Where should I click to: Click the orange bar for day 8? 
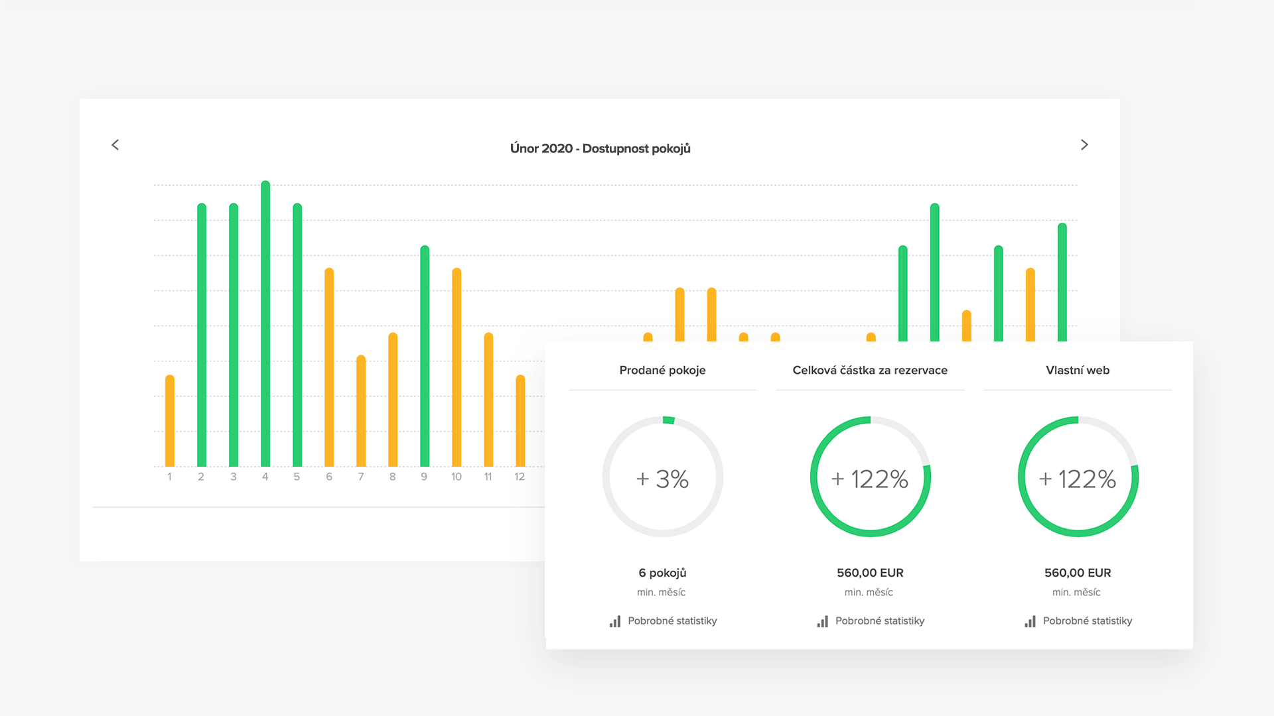click(x=393, y=400)
